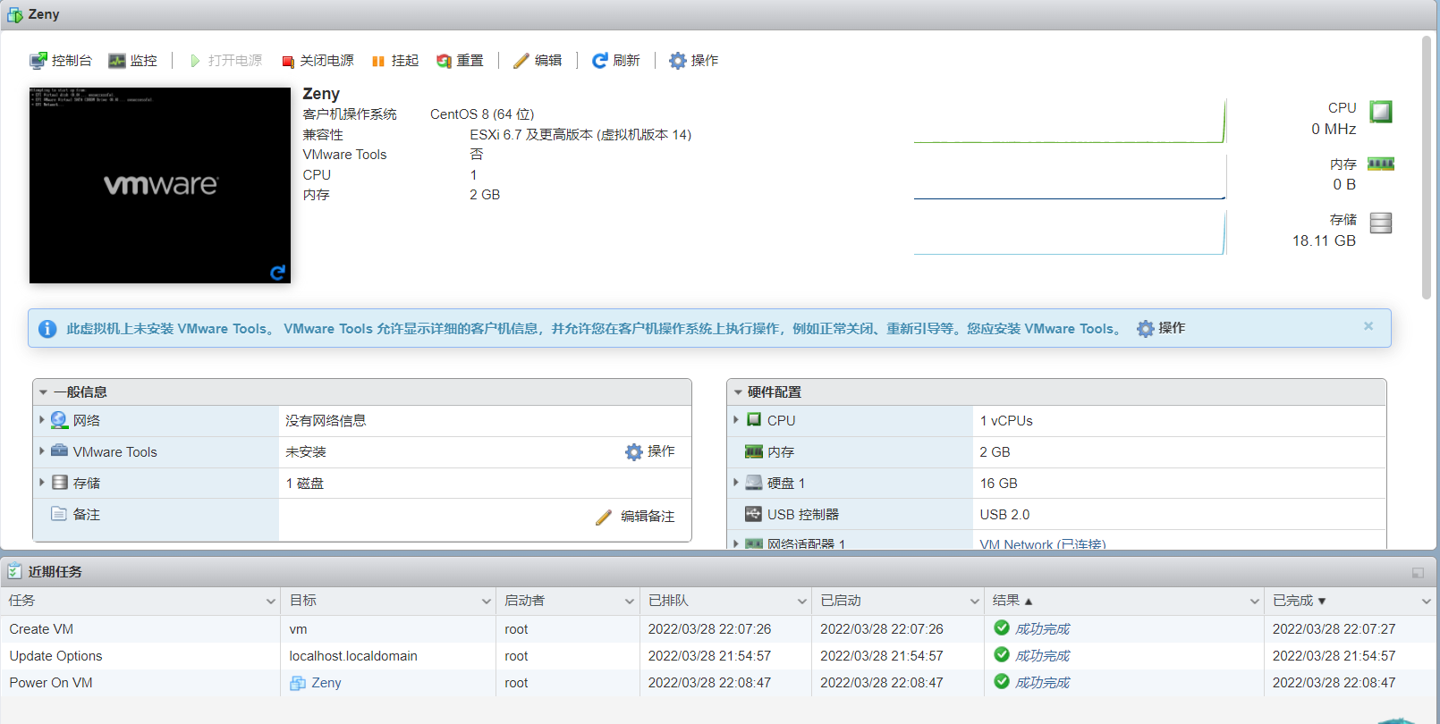Click the 存储 disk icon in general info
The height and width of the screenshot is (724, 1440).
(59, 483)
